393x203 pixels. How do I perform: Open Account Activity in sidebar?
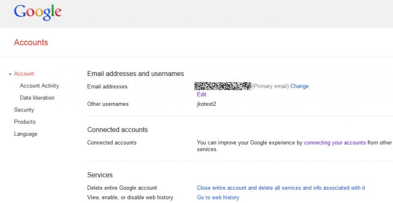(39, 86)
